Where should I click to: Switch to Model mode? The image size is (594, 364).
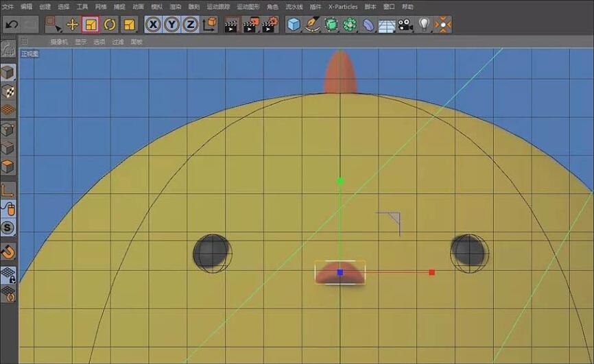(8, 73)
